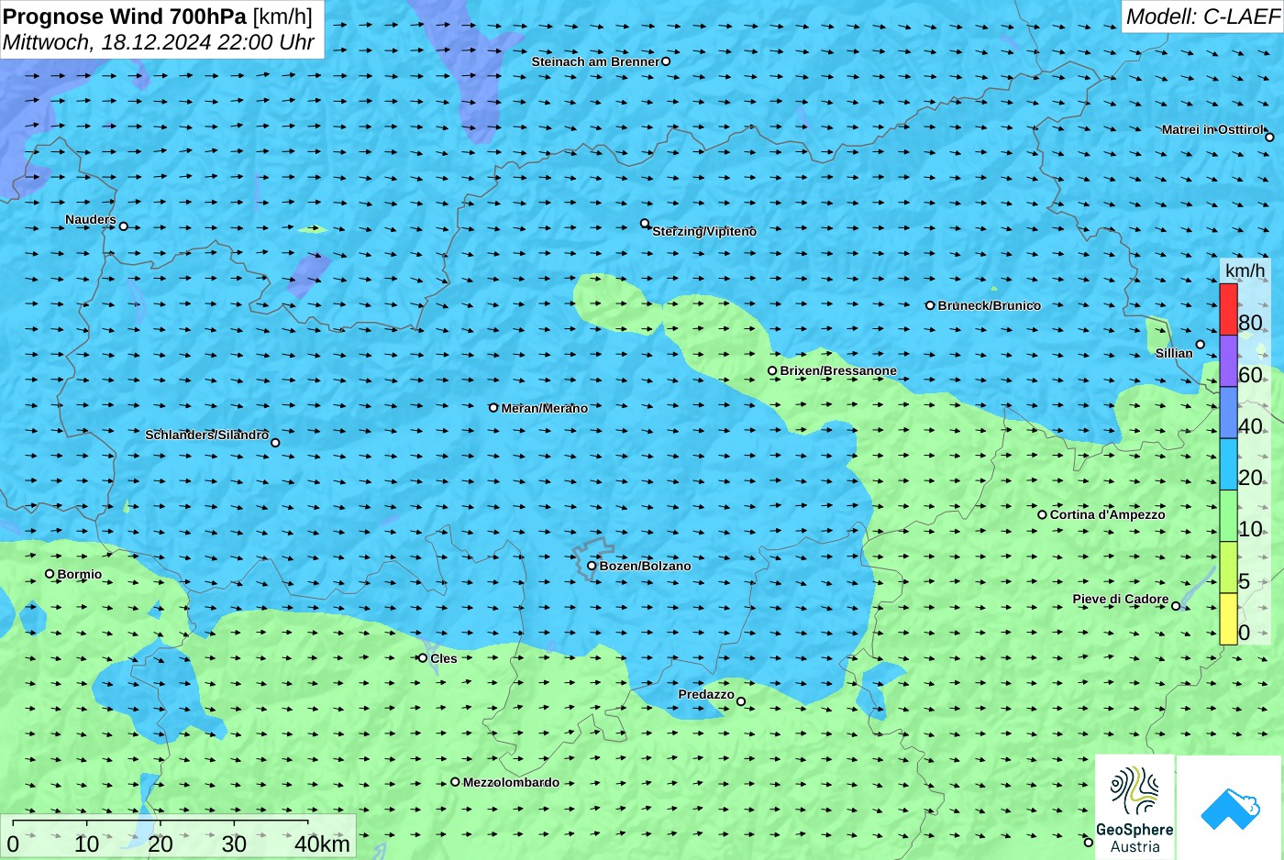Image resolution: width=1284 pixels, height=860 pixels.
Task: Click the Steinach am Brenner marker circle
Action: click(666, 61)
